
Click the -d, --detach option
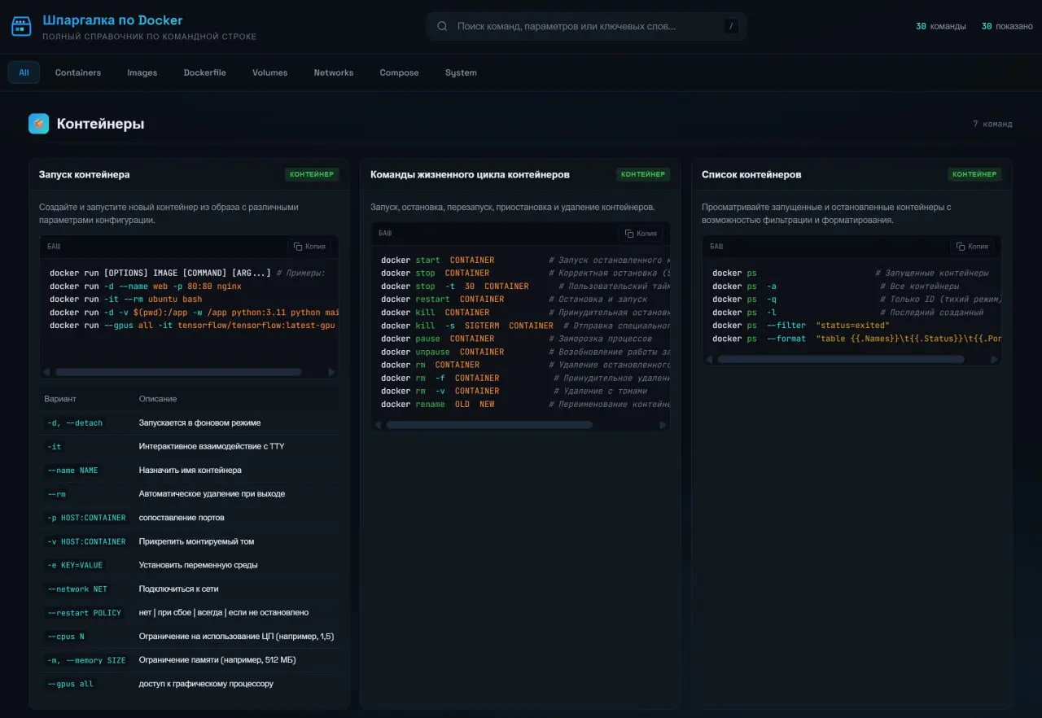(75, 423)
